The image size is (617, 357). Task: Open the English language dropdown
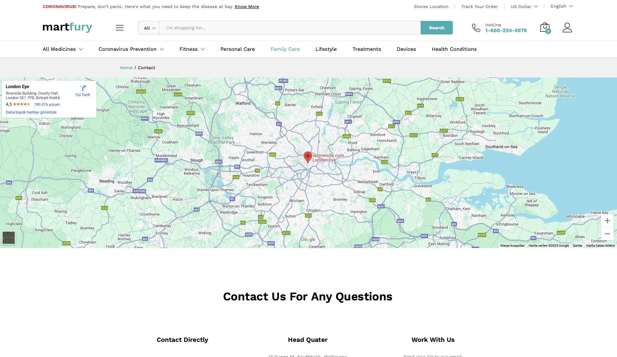561,6
